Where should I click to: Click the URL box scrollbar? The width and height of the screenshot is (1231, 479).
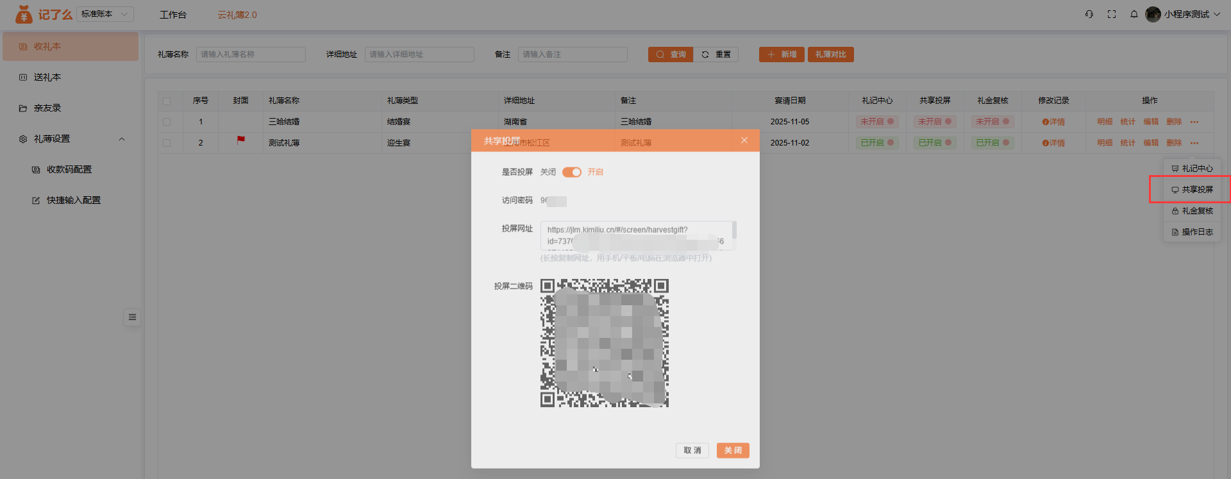734,230
